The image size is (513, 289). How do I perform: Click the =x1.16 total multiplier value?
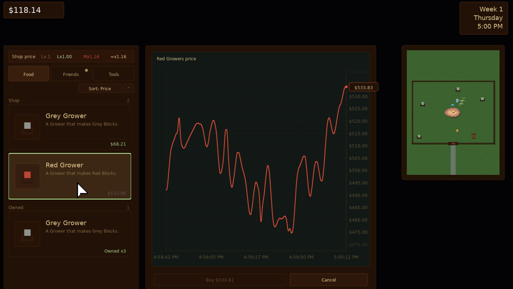tap(118, 56)
